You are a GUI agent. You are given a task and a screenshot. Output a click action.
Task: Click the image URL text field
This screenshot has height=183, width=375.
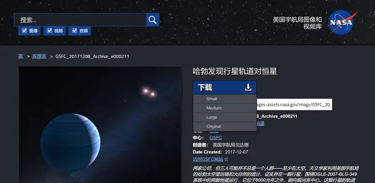tap(294, 104)
